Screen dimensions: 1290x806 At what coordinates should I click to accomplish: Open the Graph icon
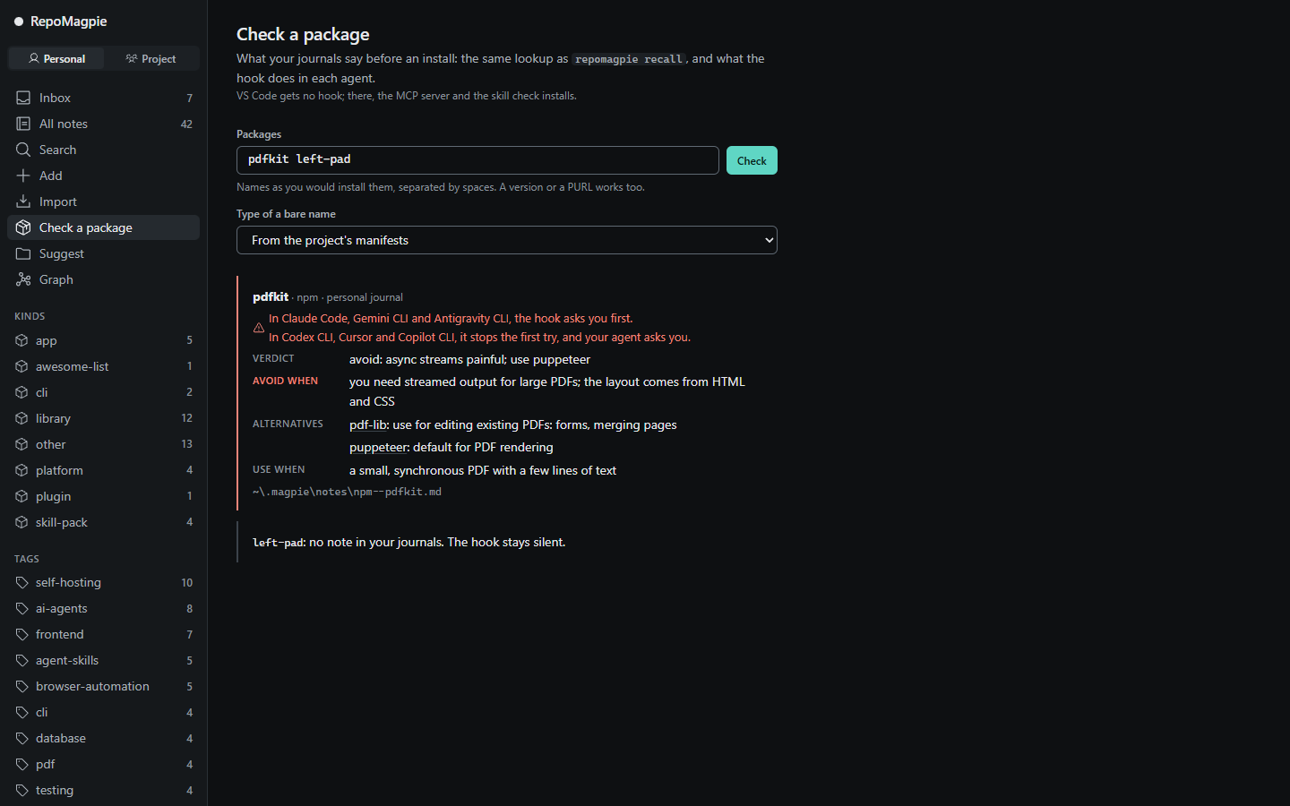point(23,279)
